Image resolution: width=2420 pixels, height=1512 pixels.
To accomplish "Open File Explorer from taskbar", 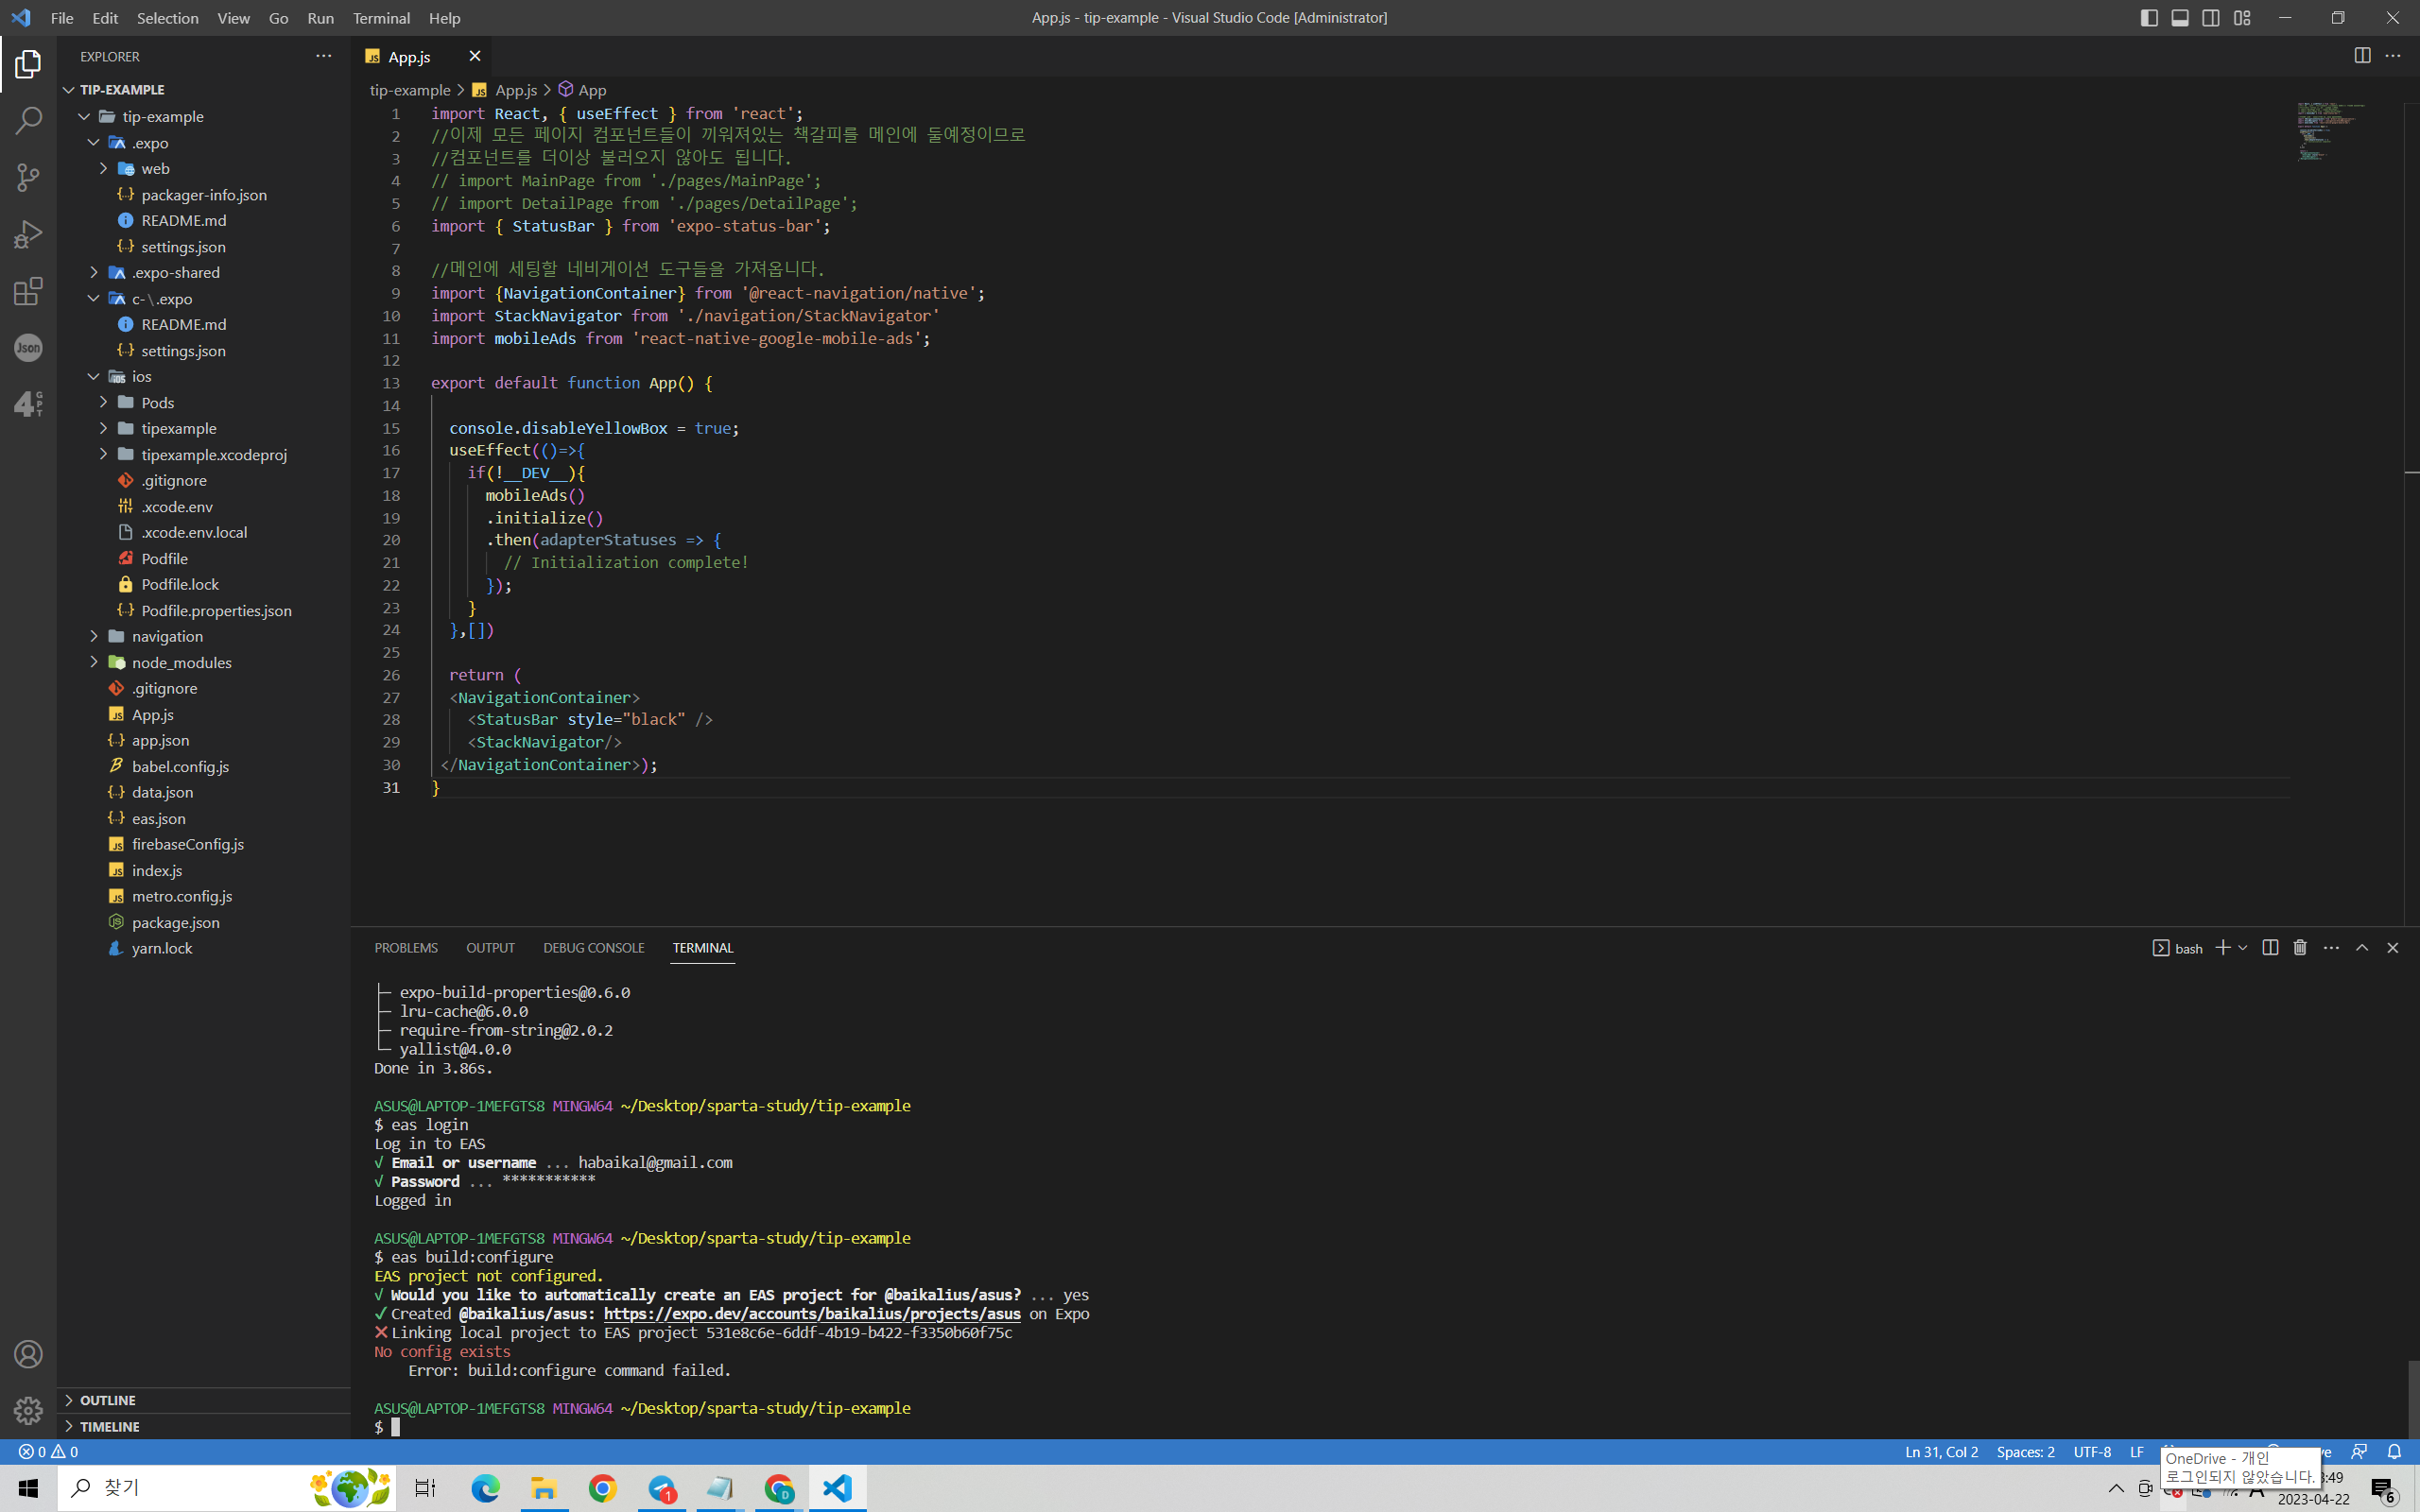I will coord(543,1488).
